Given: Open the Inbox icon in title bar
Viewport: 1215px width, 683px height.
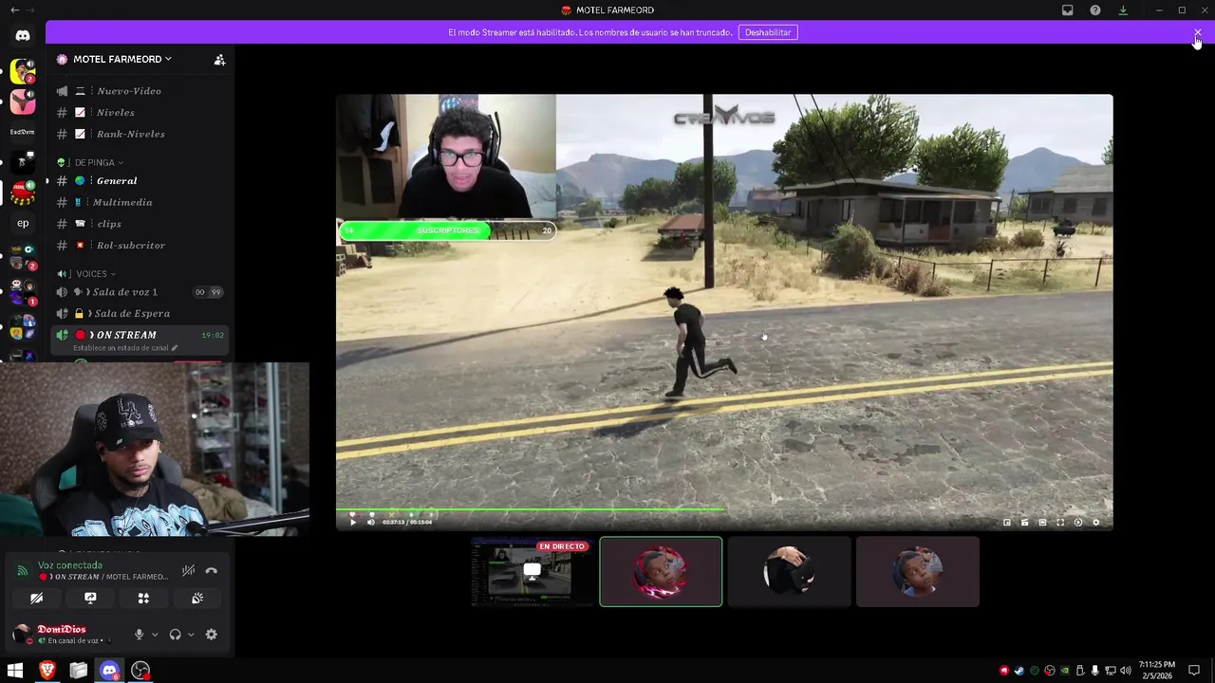Looking at the screenshot, I should [1068, 10].
